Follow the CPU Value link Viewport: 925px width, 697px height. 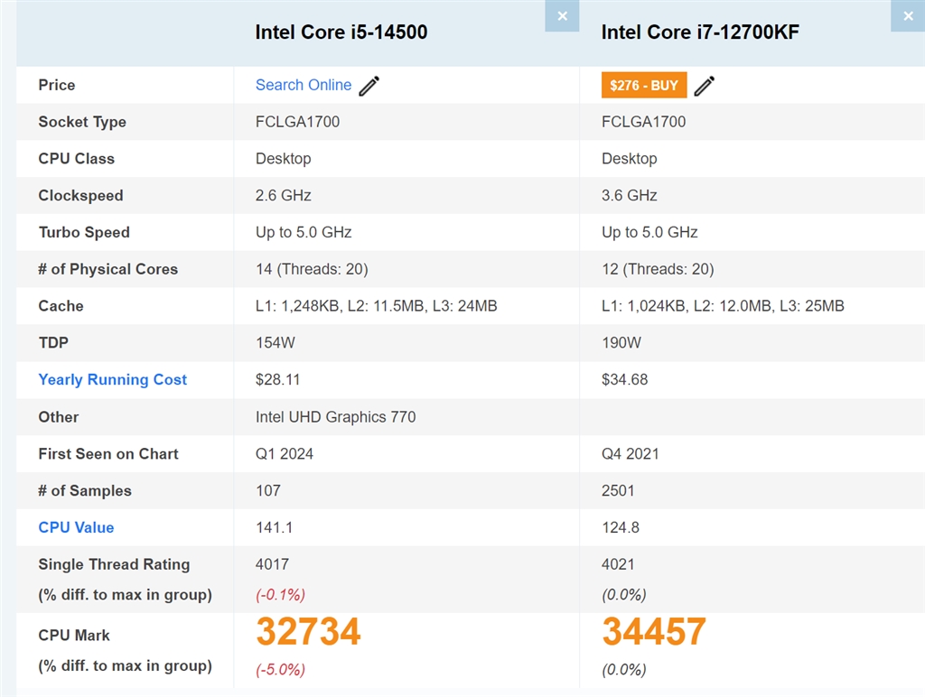[76, 527]
